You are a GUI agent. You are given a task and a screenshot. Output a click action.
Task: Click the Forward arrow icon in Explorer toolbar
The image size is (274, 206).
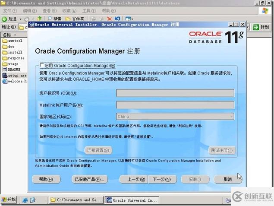pos(27,19)
